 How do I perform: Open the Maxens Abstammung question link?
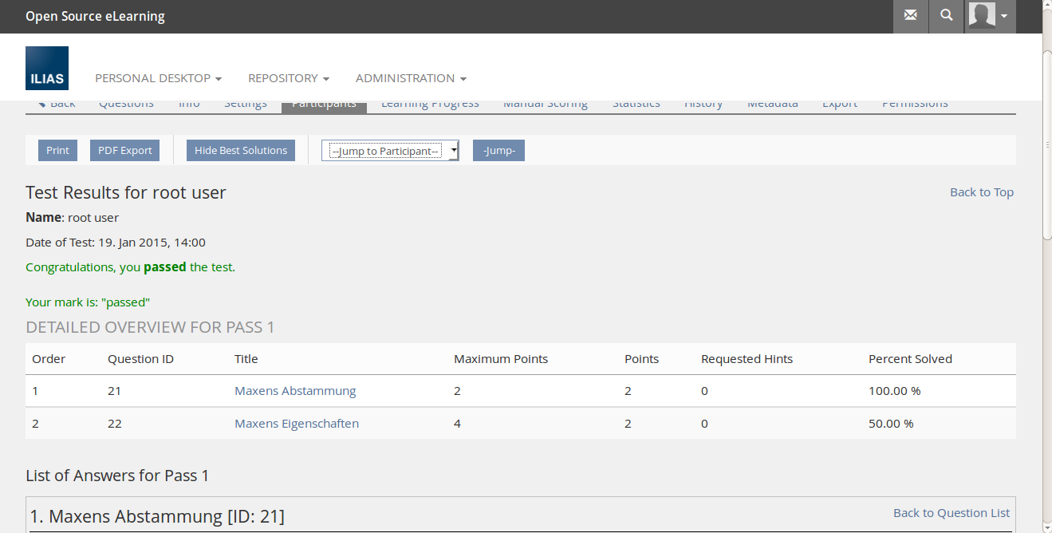(x=295, y=391)
